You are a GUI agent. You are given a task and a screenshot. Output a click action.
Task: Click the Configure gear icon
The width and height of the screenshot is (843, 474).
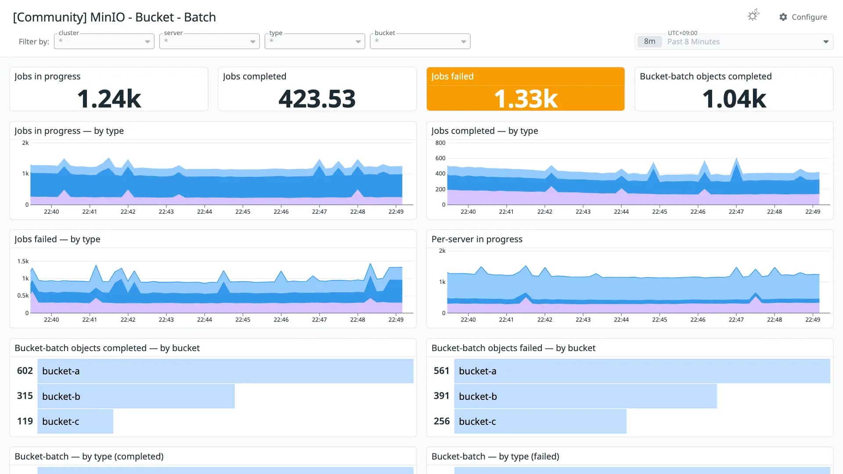[783, 17]
